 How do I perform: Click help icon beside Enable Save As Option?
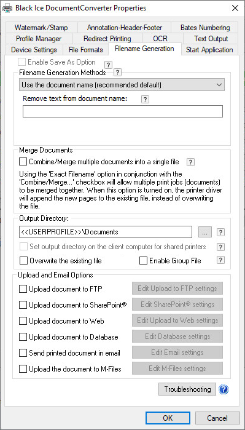click(x=109, y=65)
